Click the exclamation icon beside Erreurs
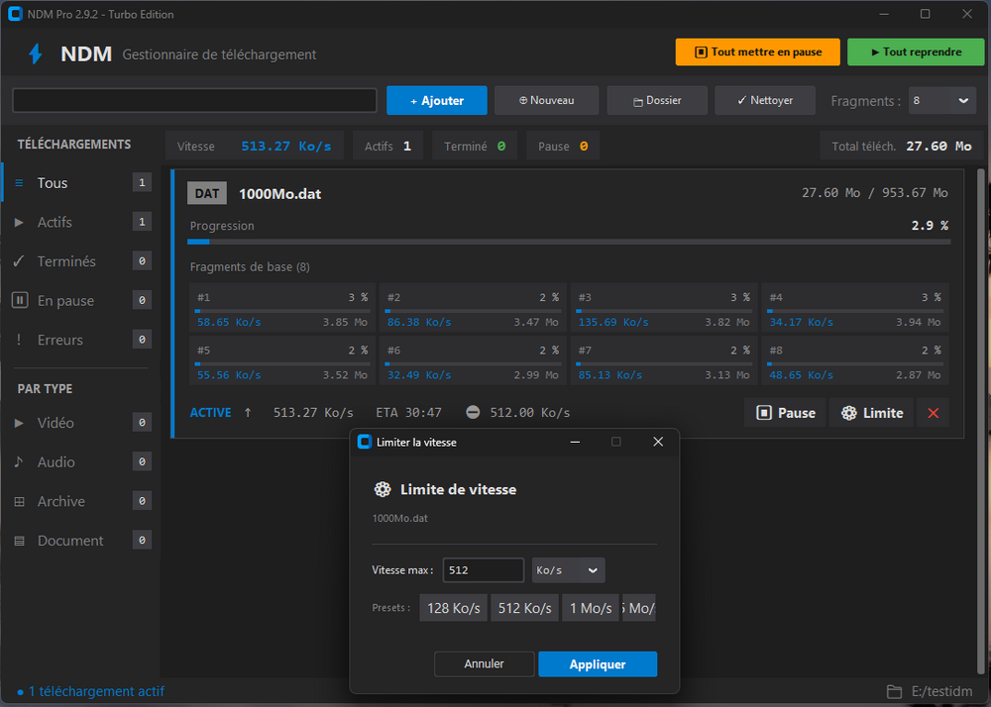This screenshot has width=991, height=707. point(19,340)
